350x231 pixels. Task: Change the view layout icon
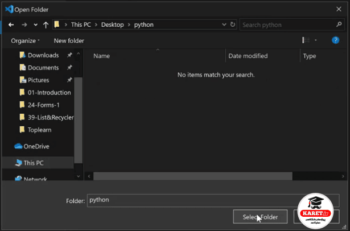point(306,40)
